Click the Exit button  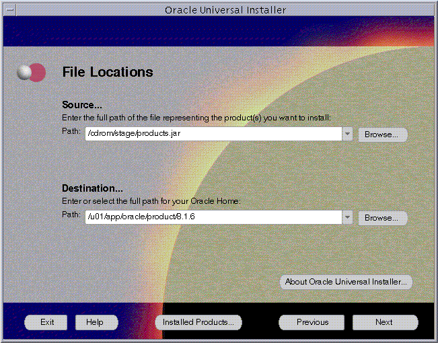point(46,322)
